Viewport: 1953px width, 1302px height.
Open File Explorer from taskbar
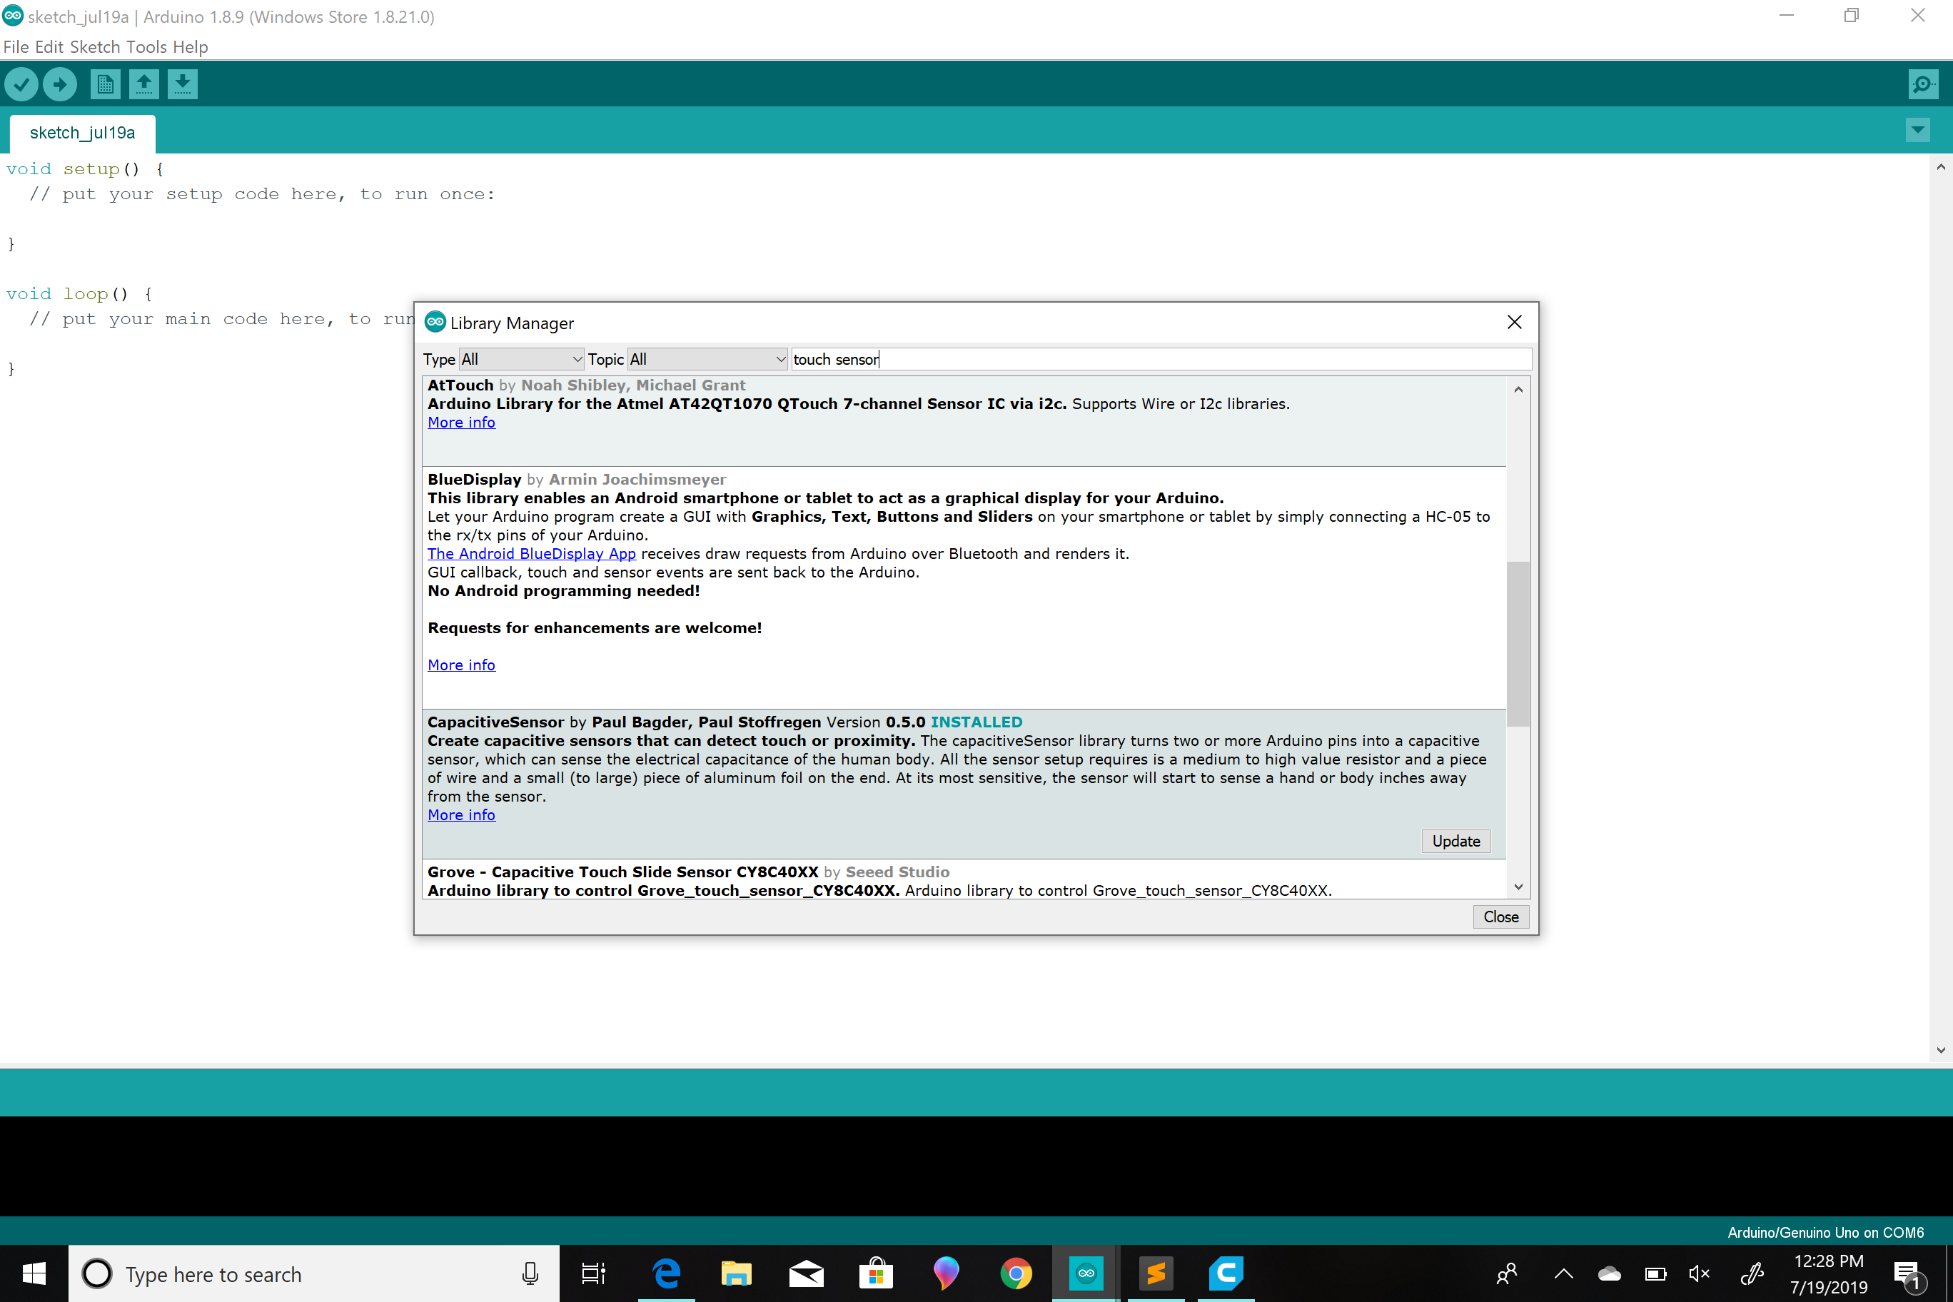pyautogui.click(x=736, y=1273)
